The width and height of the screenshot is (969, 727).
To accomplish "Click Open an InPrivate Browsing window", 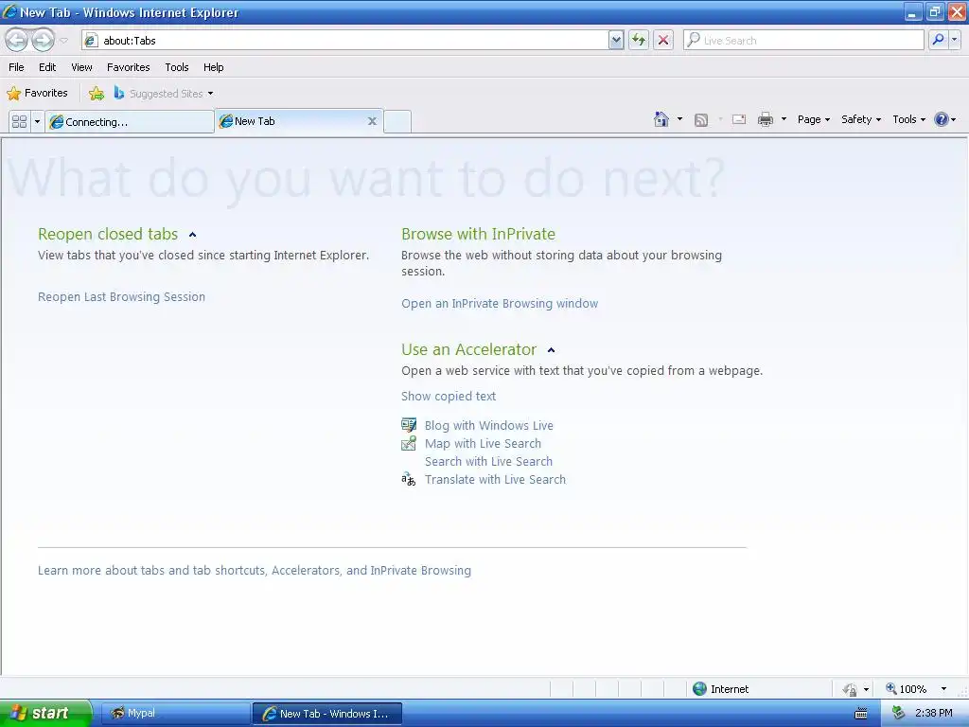I will coord(500,304).
